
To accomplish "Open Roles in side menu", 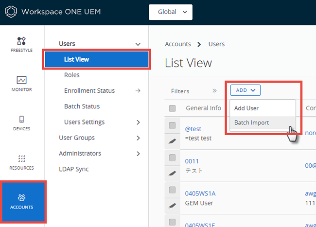I will [72, 75].
